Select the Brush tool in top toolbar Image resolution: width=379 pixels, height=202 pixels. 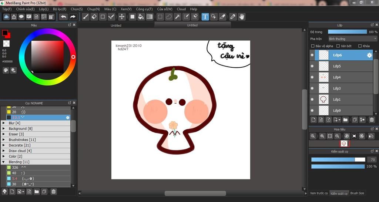85,17
